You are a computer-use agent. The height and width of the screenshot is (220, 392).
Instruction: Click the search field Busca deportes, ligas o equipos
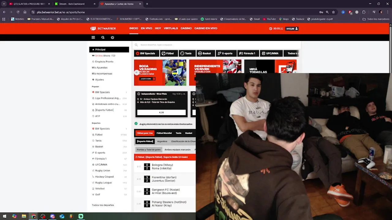217,45
